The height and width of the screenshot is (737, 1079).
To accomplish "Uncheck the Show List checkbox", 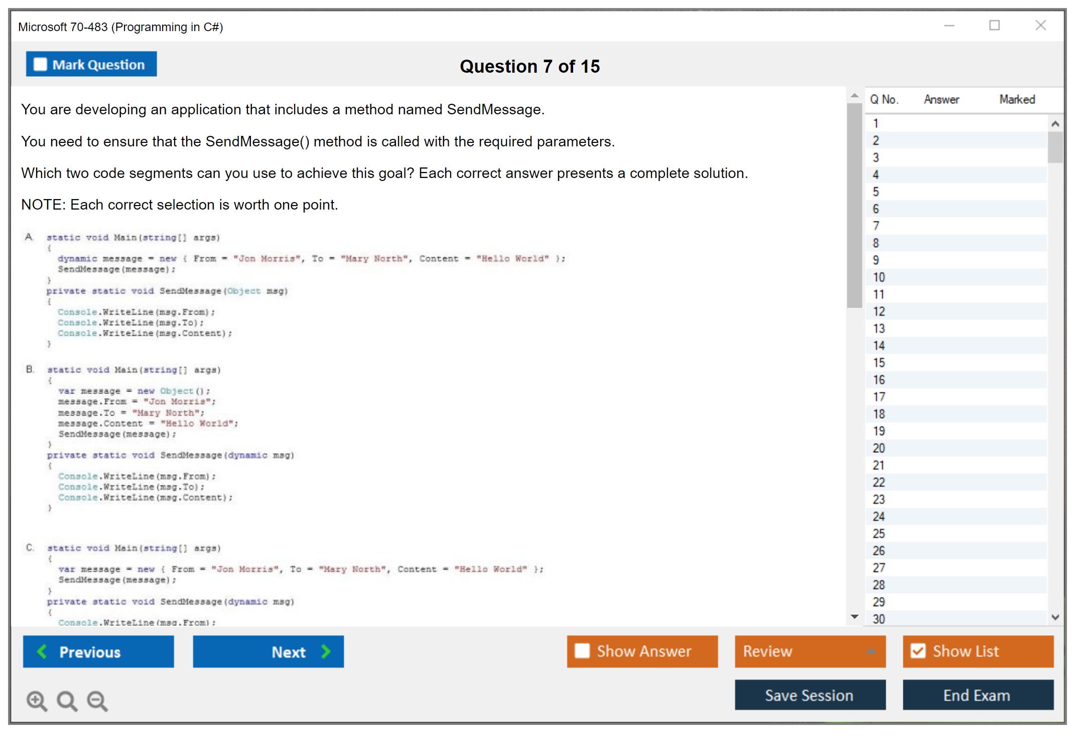I will (918, 651).
